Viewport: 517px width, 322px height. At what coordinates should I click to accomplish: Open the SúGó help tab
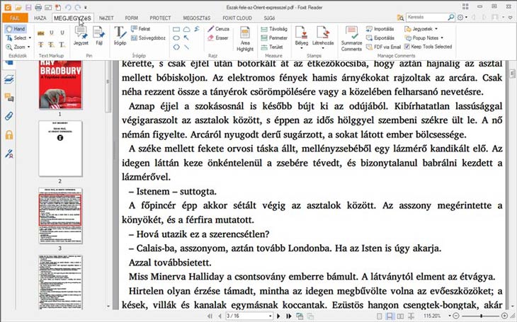click(269, 18)
